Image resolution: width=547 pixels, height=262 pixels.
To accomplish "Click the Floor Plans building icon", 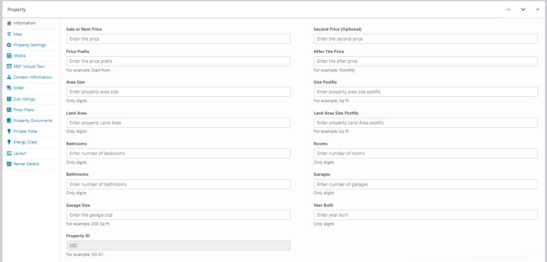I will (9, 110).
